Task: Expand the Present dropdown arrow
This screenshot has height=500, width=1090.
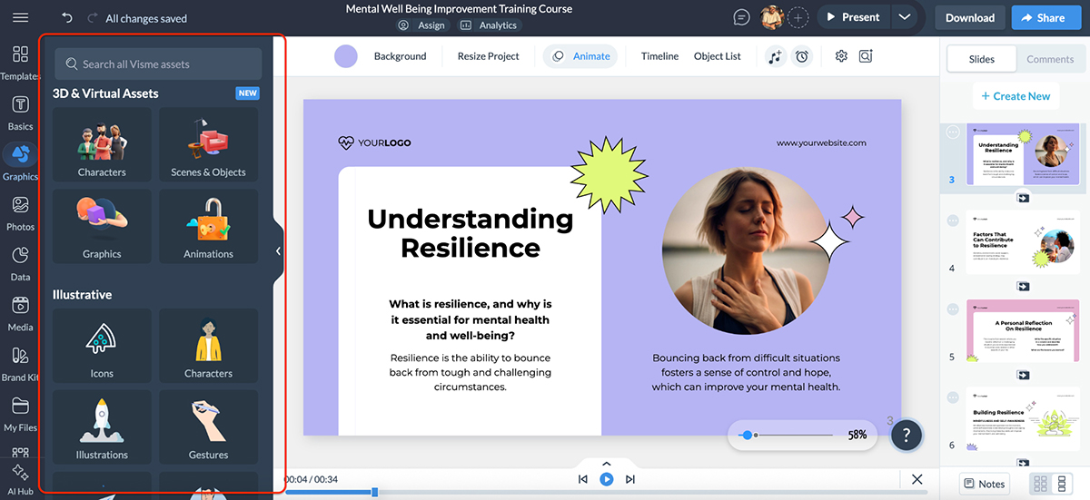Action: pyautogui.click(x=904, y=17)
